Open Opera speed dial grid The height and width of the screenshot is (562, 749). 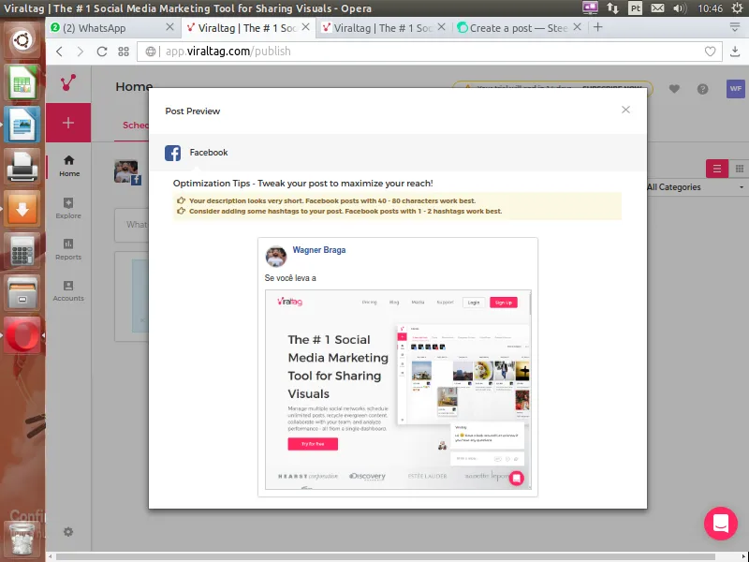coord(124,52)
